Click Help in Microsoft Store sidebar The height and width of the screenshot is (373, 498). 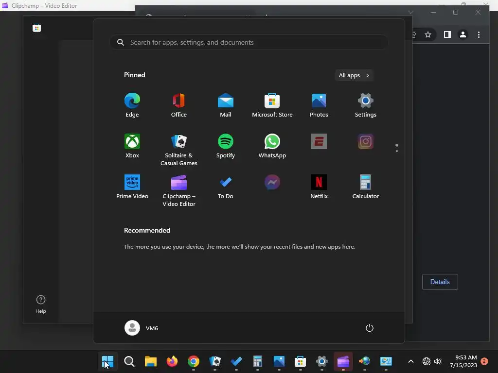pyautogui.click(x=41, y=304)
